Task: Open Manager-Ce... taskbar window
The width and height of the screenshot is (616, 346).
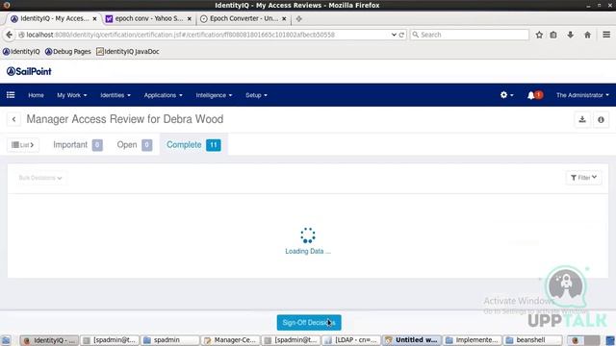Action: (x=231, y=340)
